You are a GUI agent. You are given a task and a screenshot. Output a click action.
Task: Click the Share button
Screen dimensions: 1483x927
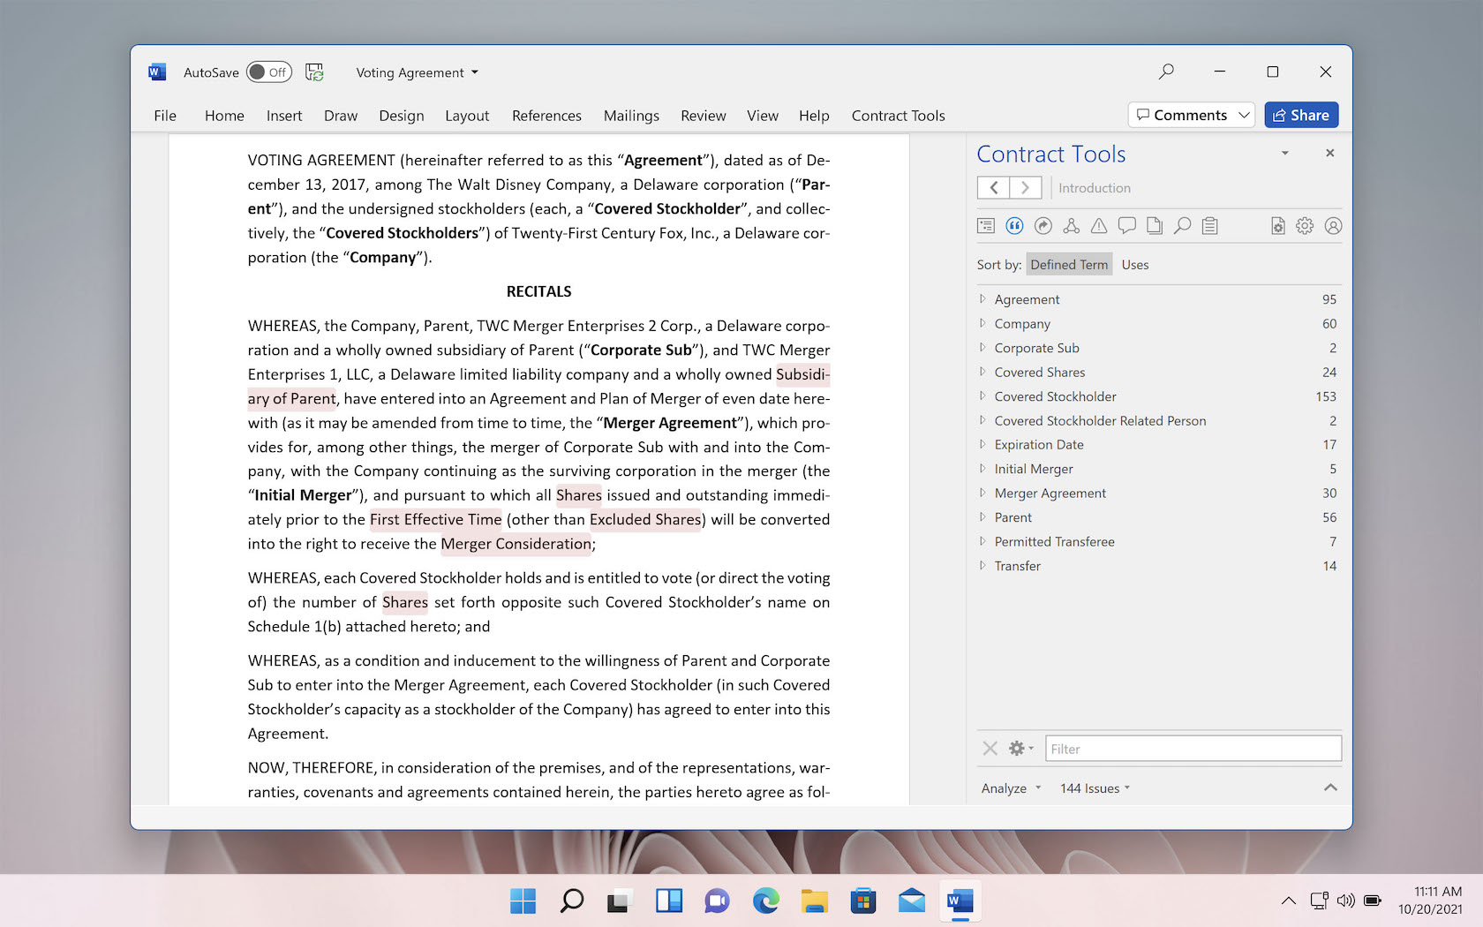click(1301, 115)
